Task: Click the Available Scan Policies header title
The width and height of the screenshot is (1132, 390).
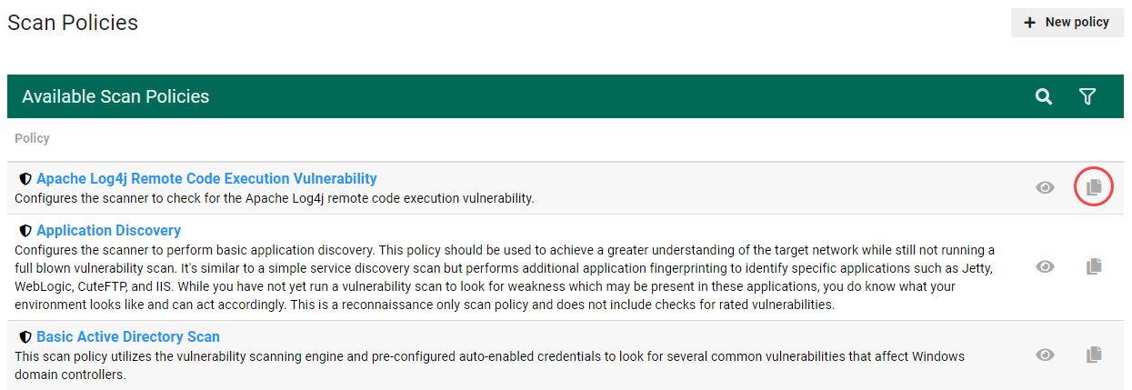Action: [x=115, y=96]
